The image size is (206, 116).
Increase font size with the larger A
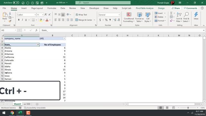[x=46, y=15]
